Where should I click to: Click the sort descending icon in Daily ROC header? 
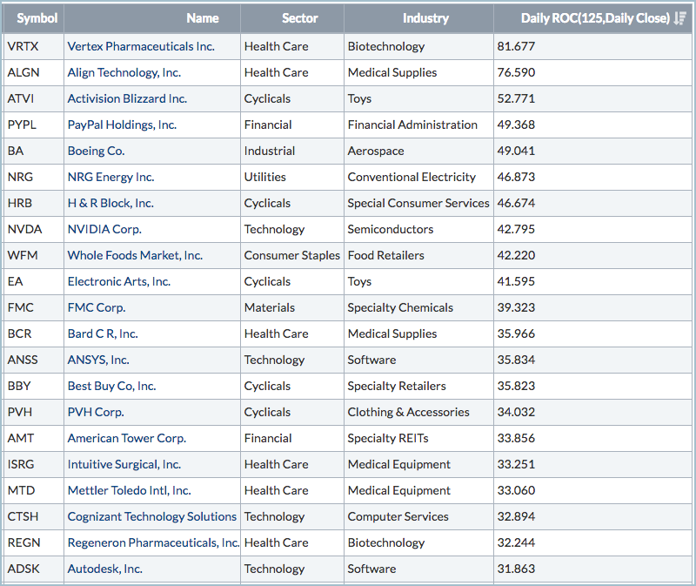(x=680, y=18)
